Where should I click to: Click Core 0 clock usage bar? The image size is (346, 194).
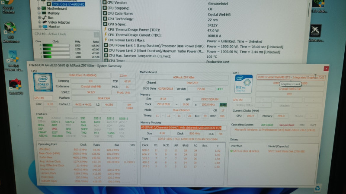point(56,45)
